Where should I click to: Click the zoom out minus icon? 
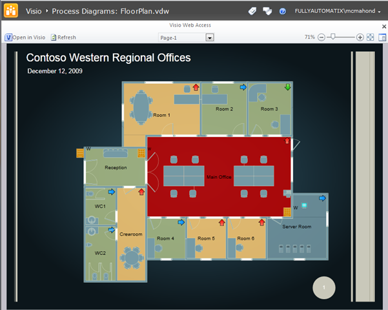click(x=322, y=37)
